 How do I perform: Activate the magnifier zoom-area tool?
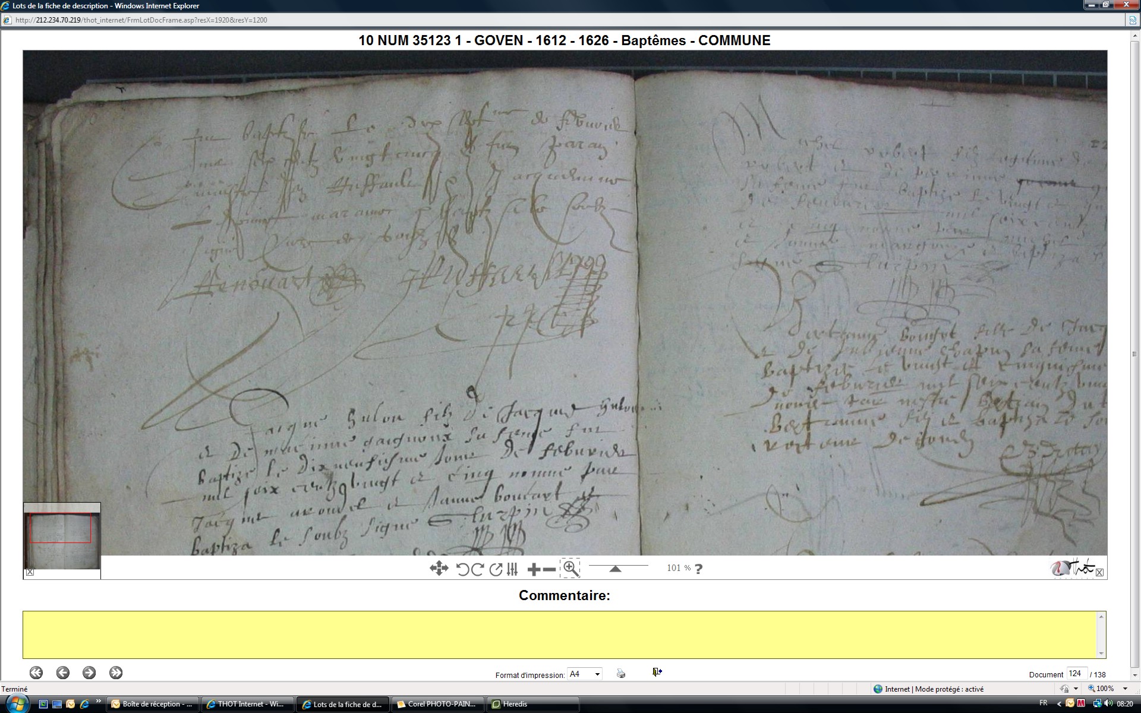(x=570, y=569)
